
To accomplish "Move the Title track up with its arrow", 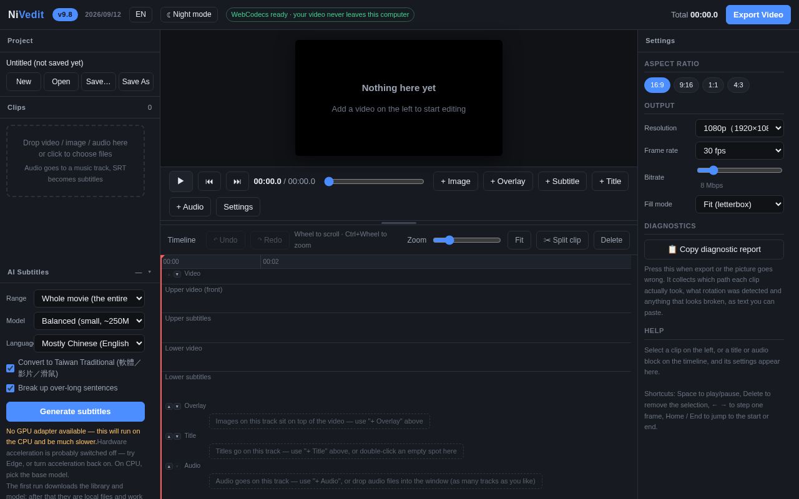I will [x=169, y=436].
